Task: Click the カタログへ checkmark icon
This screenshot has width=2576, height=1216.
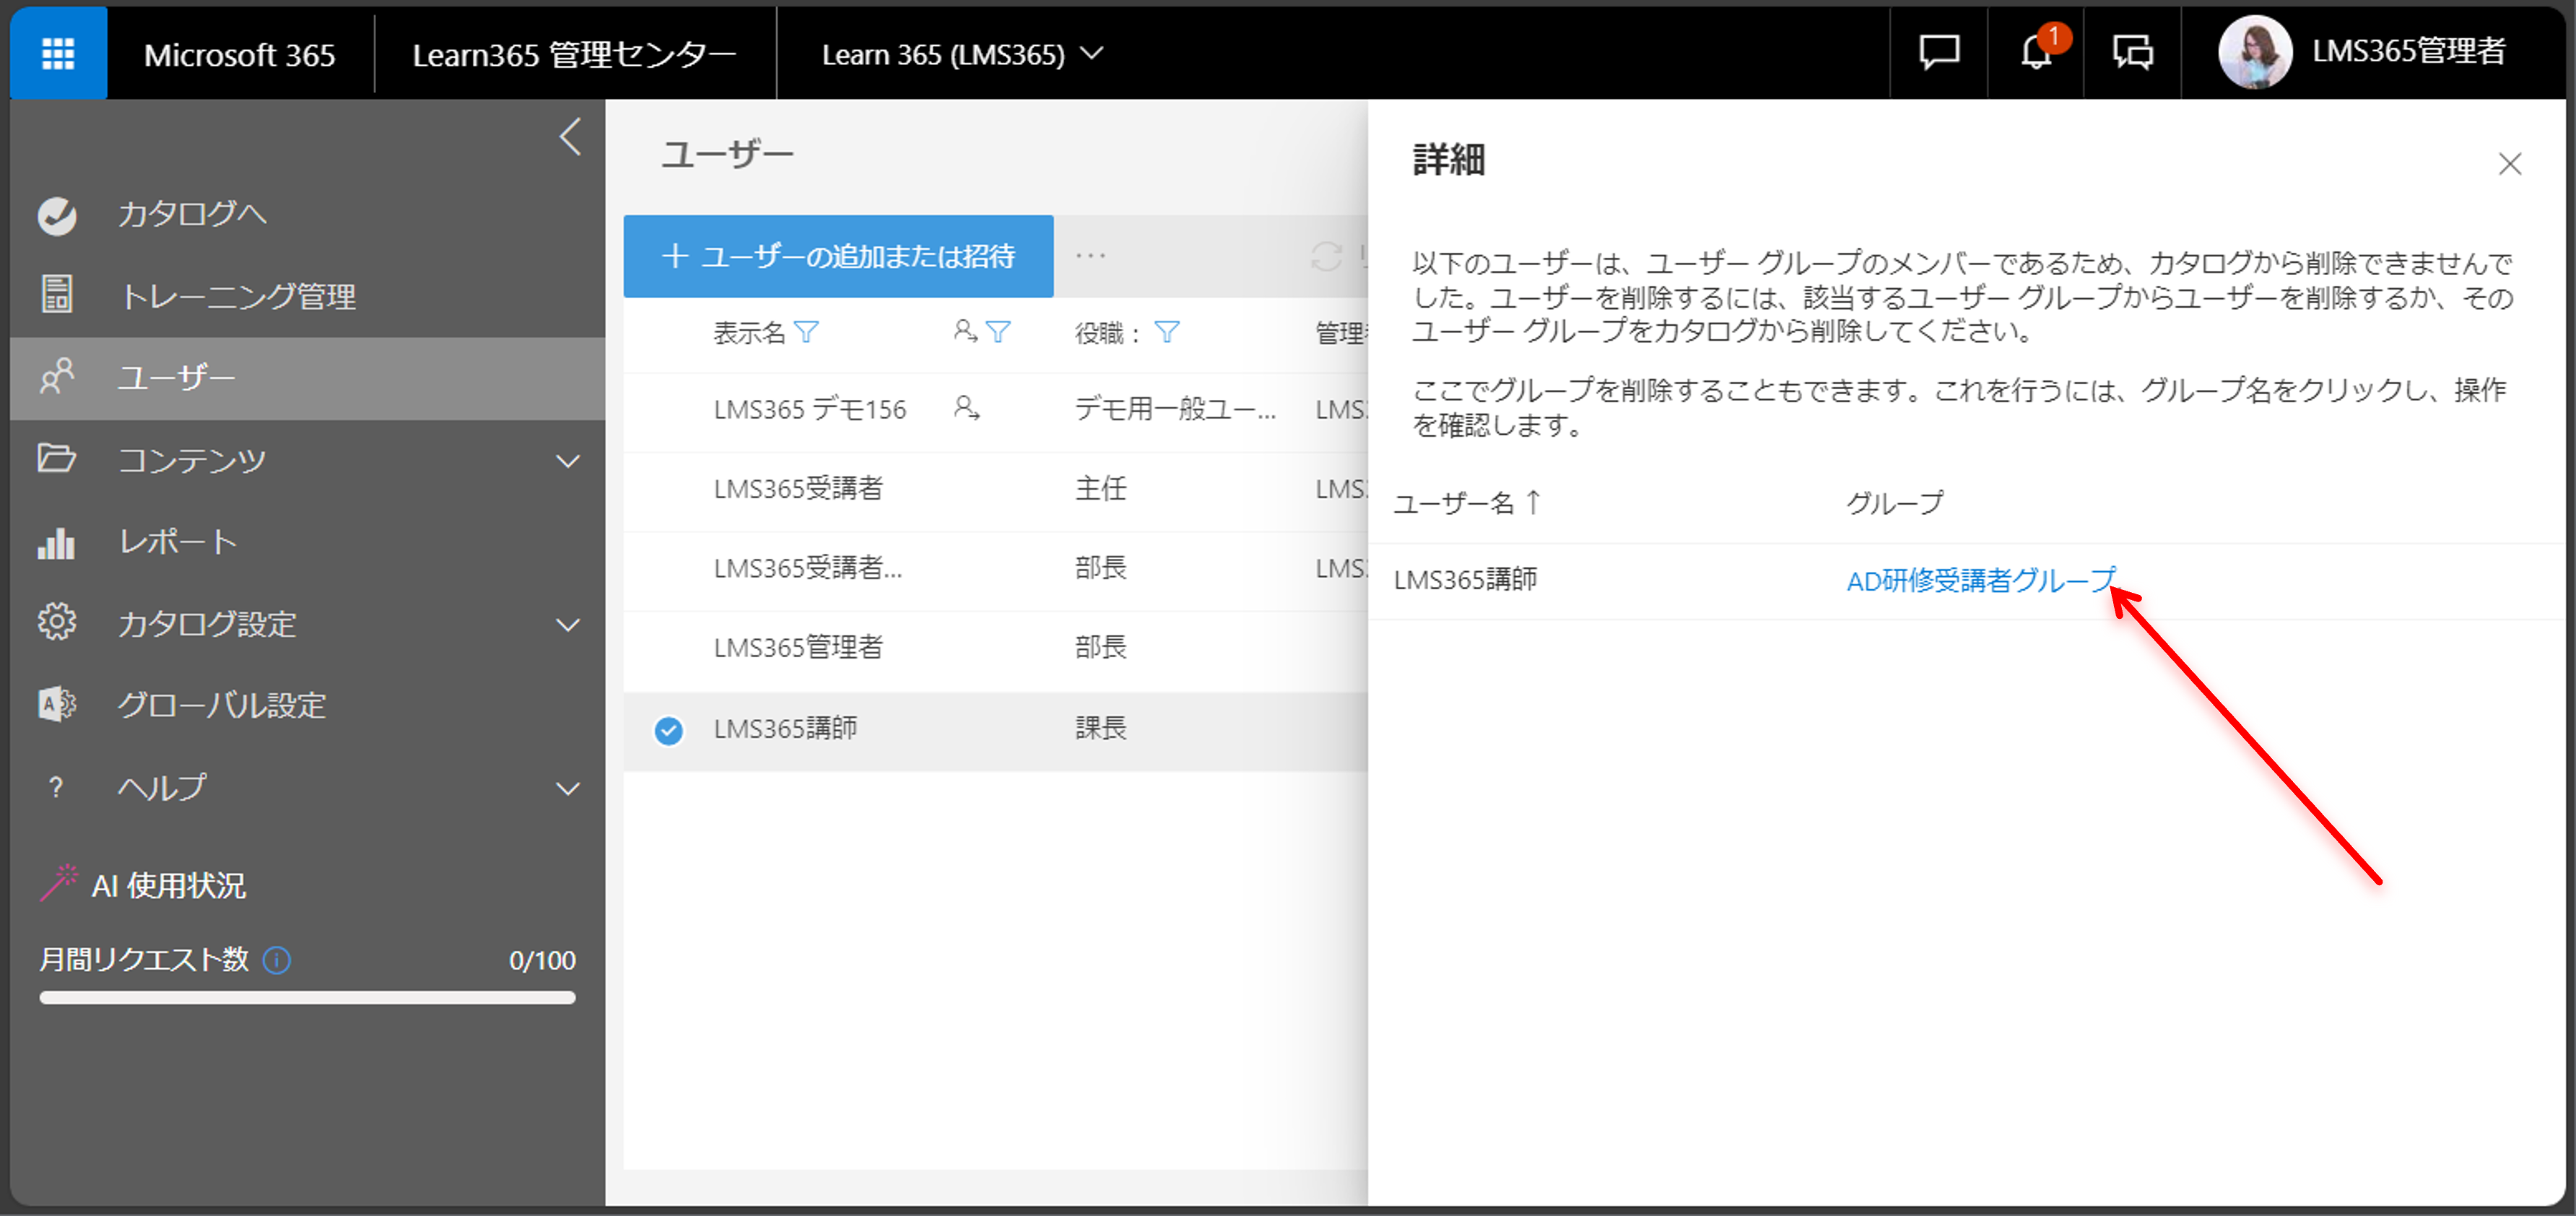Action: click(x=57, y=215)
